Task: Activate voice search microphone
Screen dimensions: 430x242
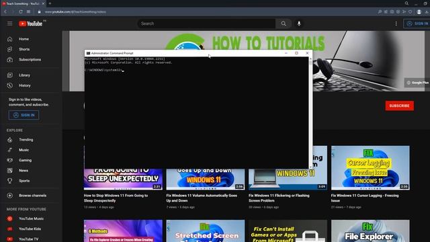Action: pyautogui.click(x=299, y=24)
